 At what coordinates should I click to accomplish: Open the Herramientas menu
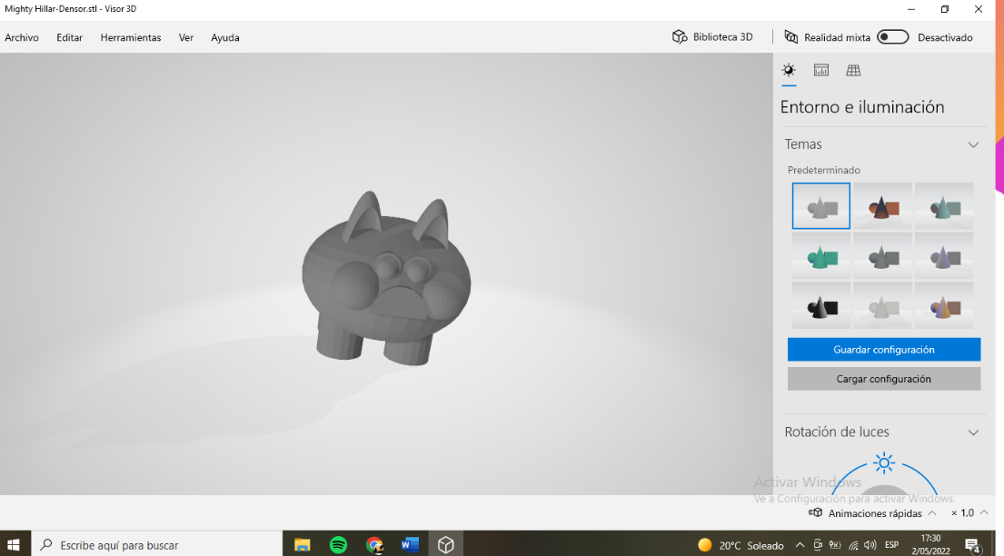point(131,38)
